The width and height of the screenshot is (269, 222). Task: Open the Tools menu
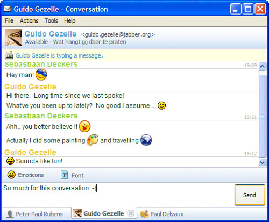(x=51, y=20)
